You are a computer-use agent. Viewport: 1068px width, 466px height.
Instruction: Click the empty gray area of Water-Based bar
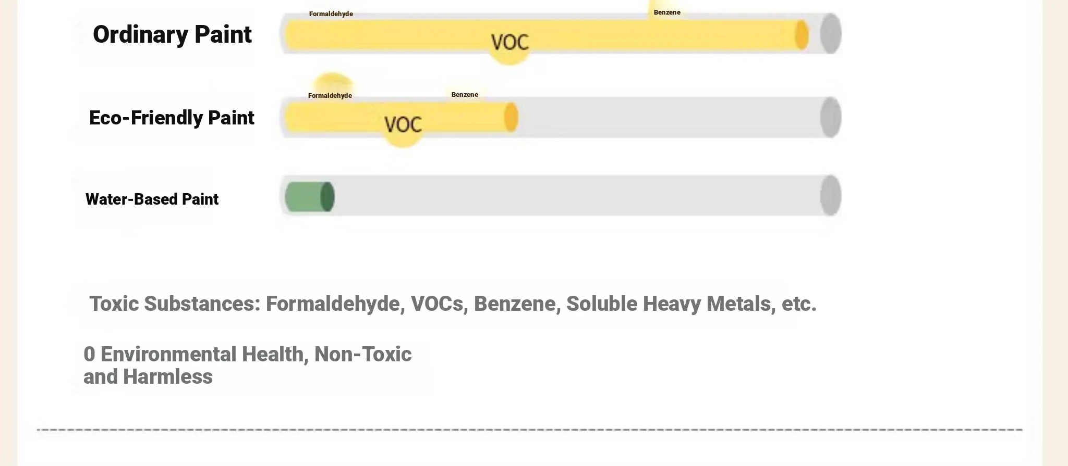pyautogui.click(x=576, y=196)
